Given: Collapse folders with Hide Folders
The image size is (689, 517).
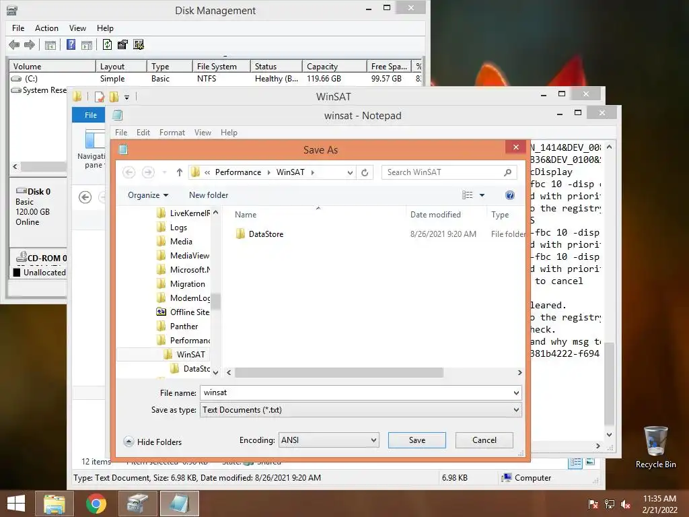Looking at the screenshot, I should 153,442.
